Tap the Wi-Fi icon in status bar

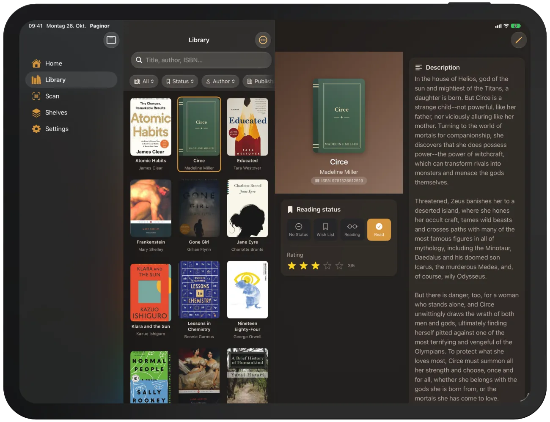click(x=506, y=26)
